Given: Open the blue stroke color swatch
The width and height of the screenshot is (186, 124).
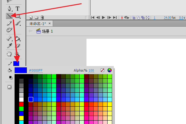Looking at the screenshot, I should click(16, 64).
